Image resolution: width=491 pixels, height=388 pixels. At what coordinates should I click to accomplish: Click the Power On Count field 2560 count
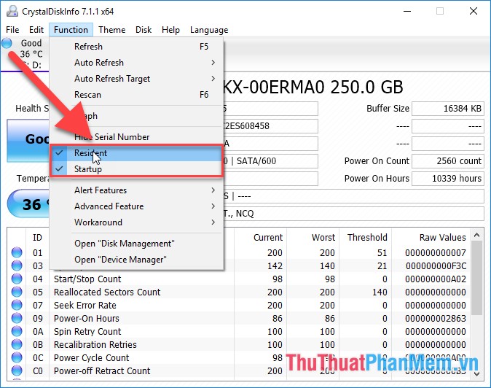pos(448,161)
